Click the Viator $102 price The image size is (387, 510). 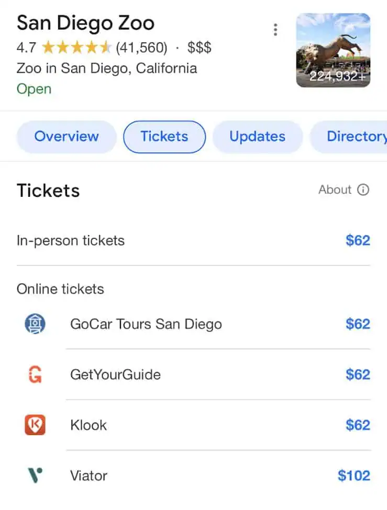tap(353, 475)
